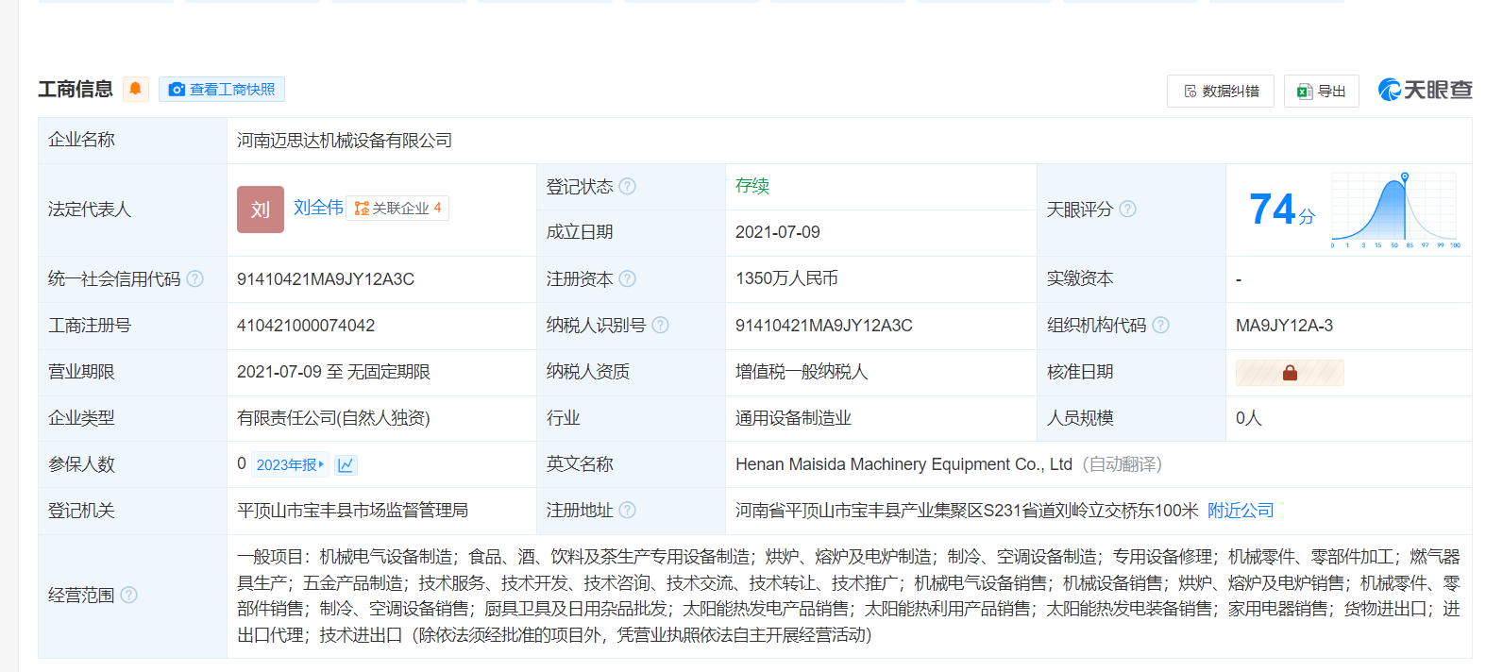This screenshot has height=672, width=1486.
Task: Click the 数据纠错 button
Action: 1221,92
